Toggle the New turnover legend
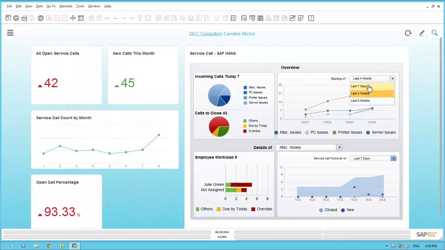 coord(347,210)
